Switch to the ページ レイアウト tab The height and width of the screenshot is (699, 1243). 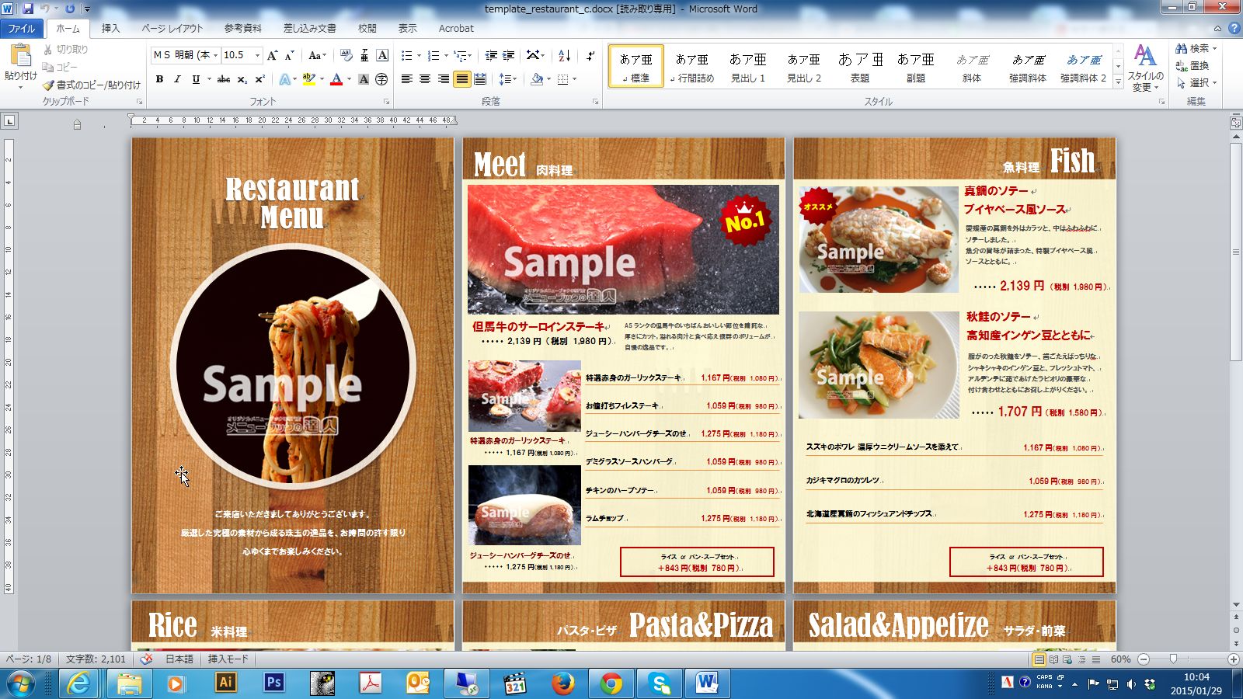coord(172,29)
